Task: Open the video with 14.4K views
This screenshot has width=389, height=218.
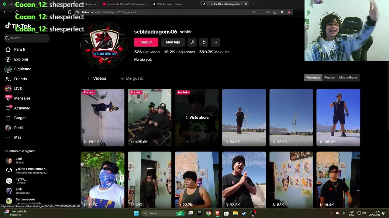Action: (338, 180)
